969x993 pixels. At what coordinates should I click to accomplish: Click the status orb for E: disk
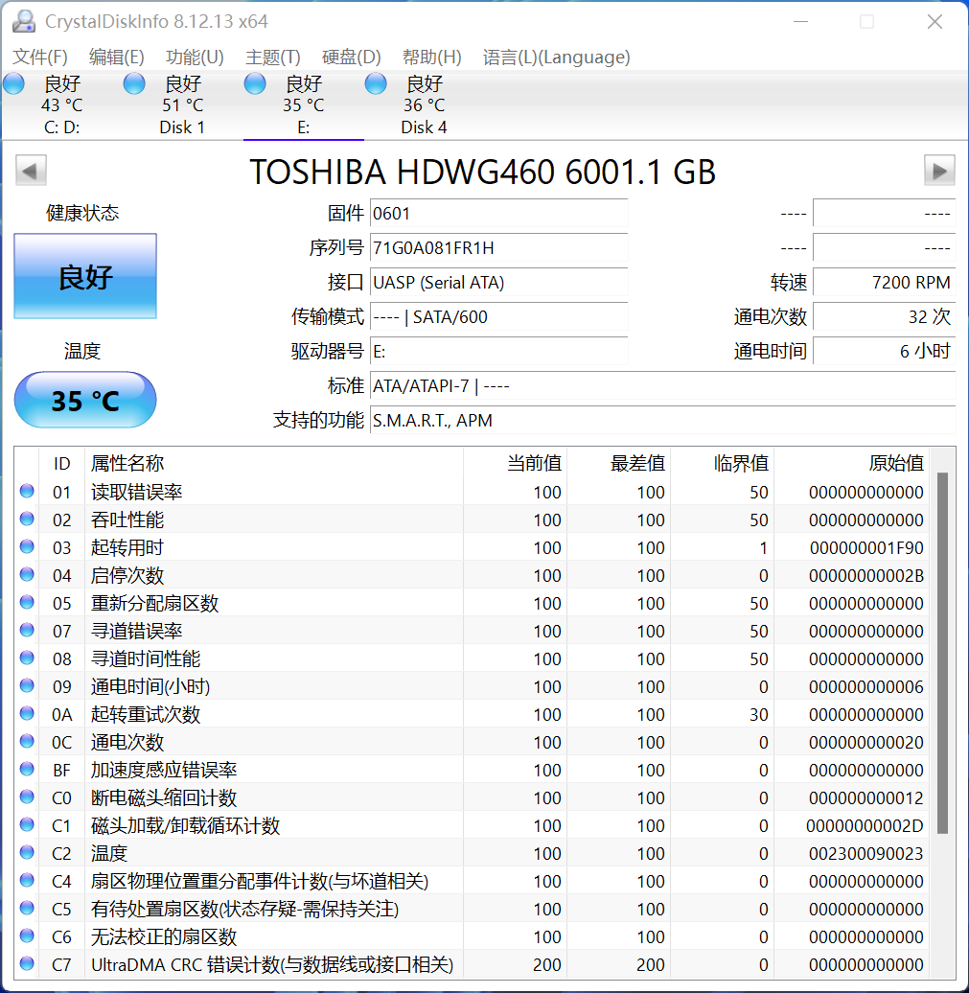click(255, 83)
